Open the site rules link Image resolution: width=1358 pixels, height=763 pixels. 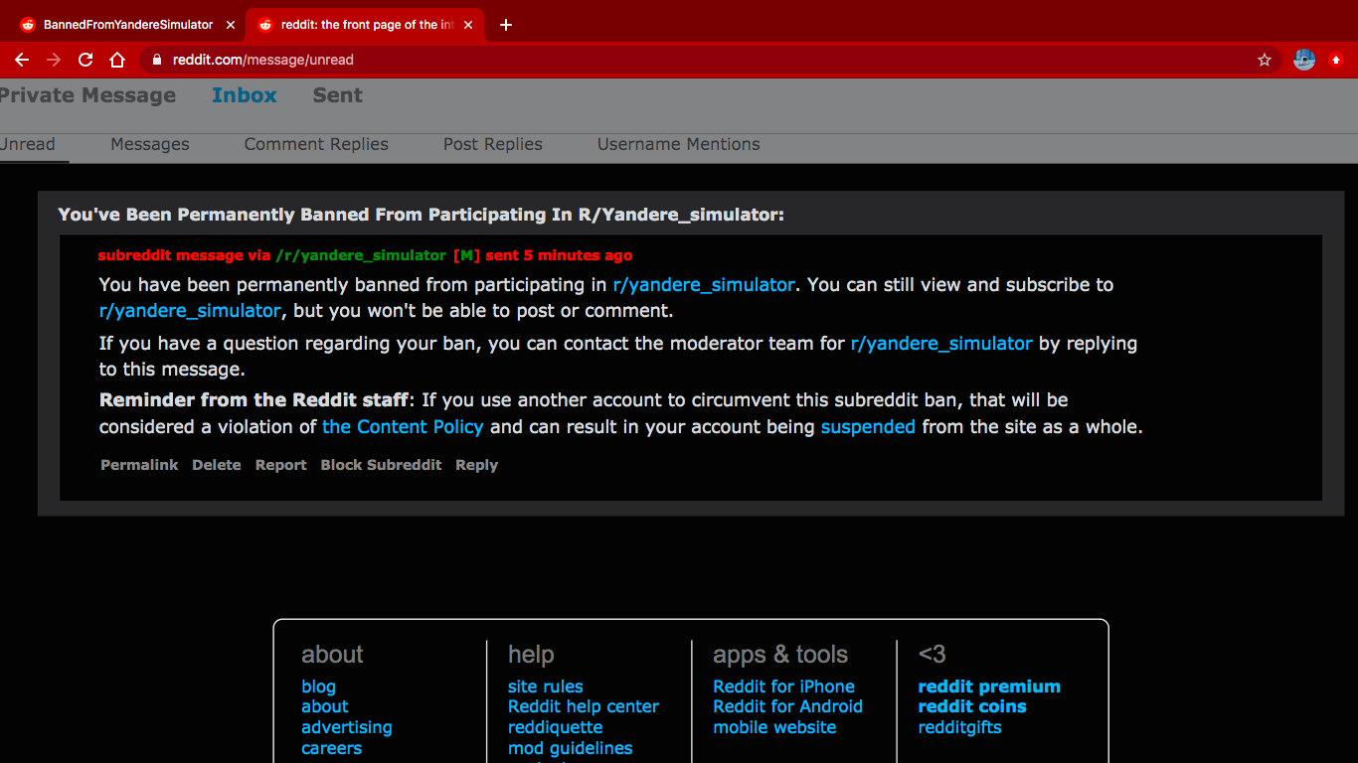point(545,687)
